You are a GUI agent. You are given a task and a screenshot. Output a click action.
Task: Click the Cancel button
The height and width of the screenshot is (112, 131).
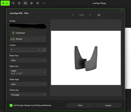click(x=108, y=105)
